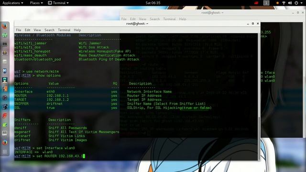Viewport: 306px width, 172px height.
Task: Launch Armitage dock icon
Action: 5,80
